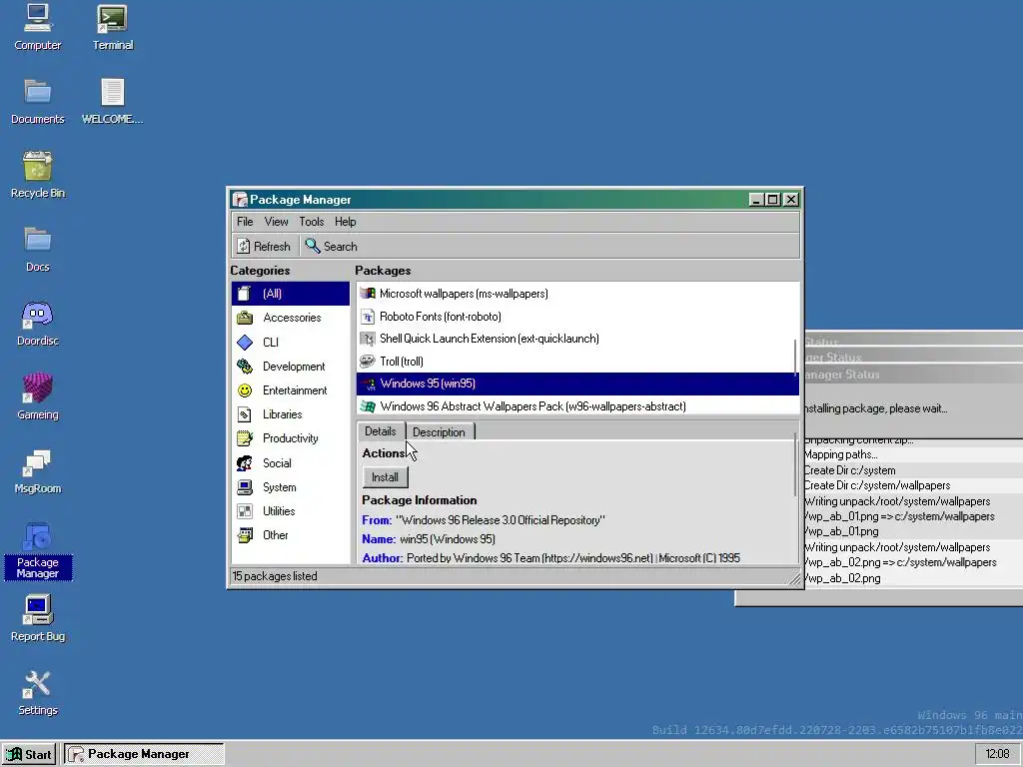Click the taskbar clock showing 12:08

tap(997, 755)
